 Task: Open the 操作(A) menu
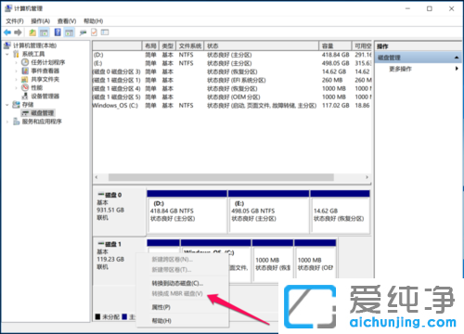click(40, 21)
